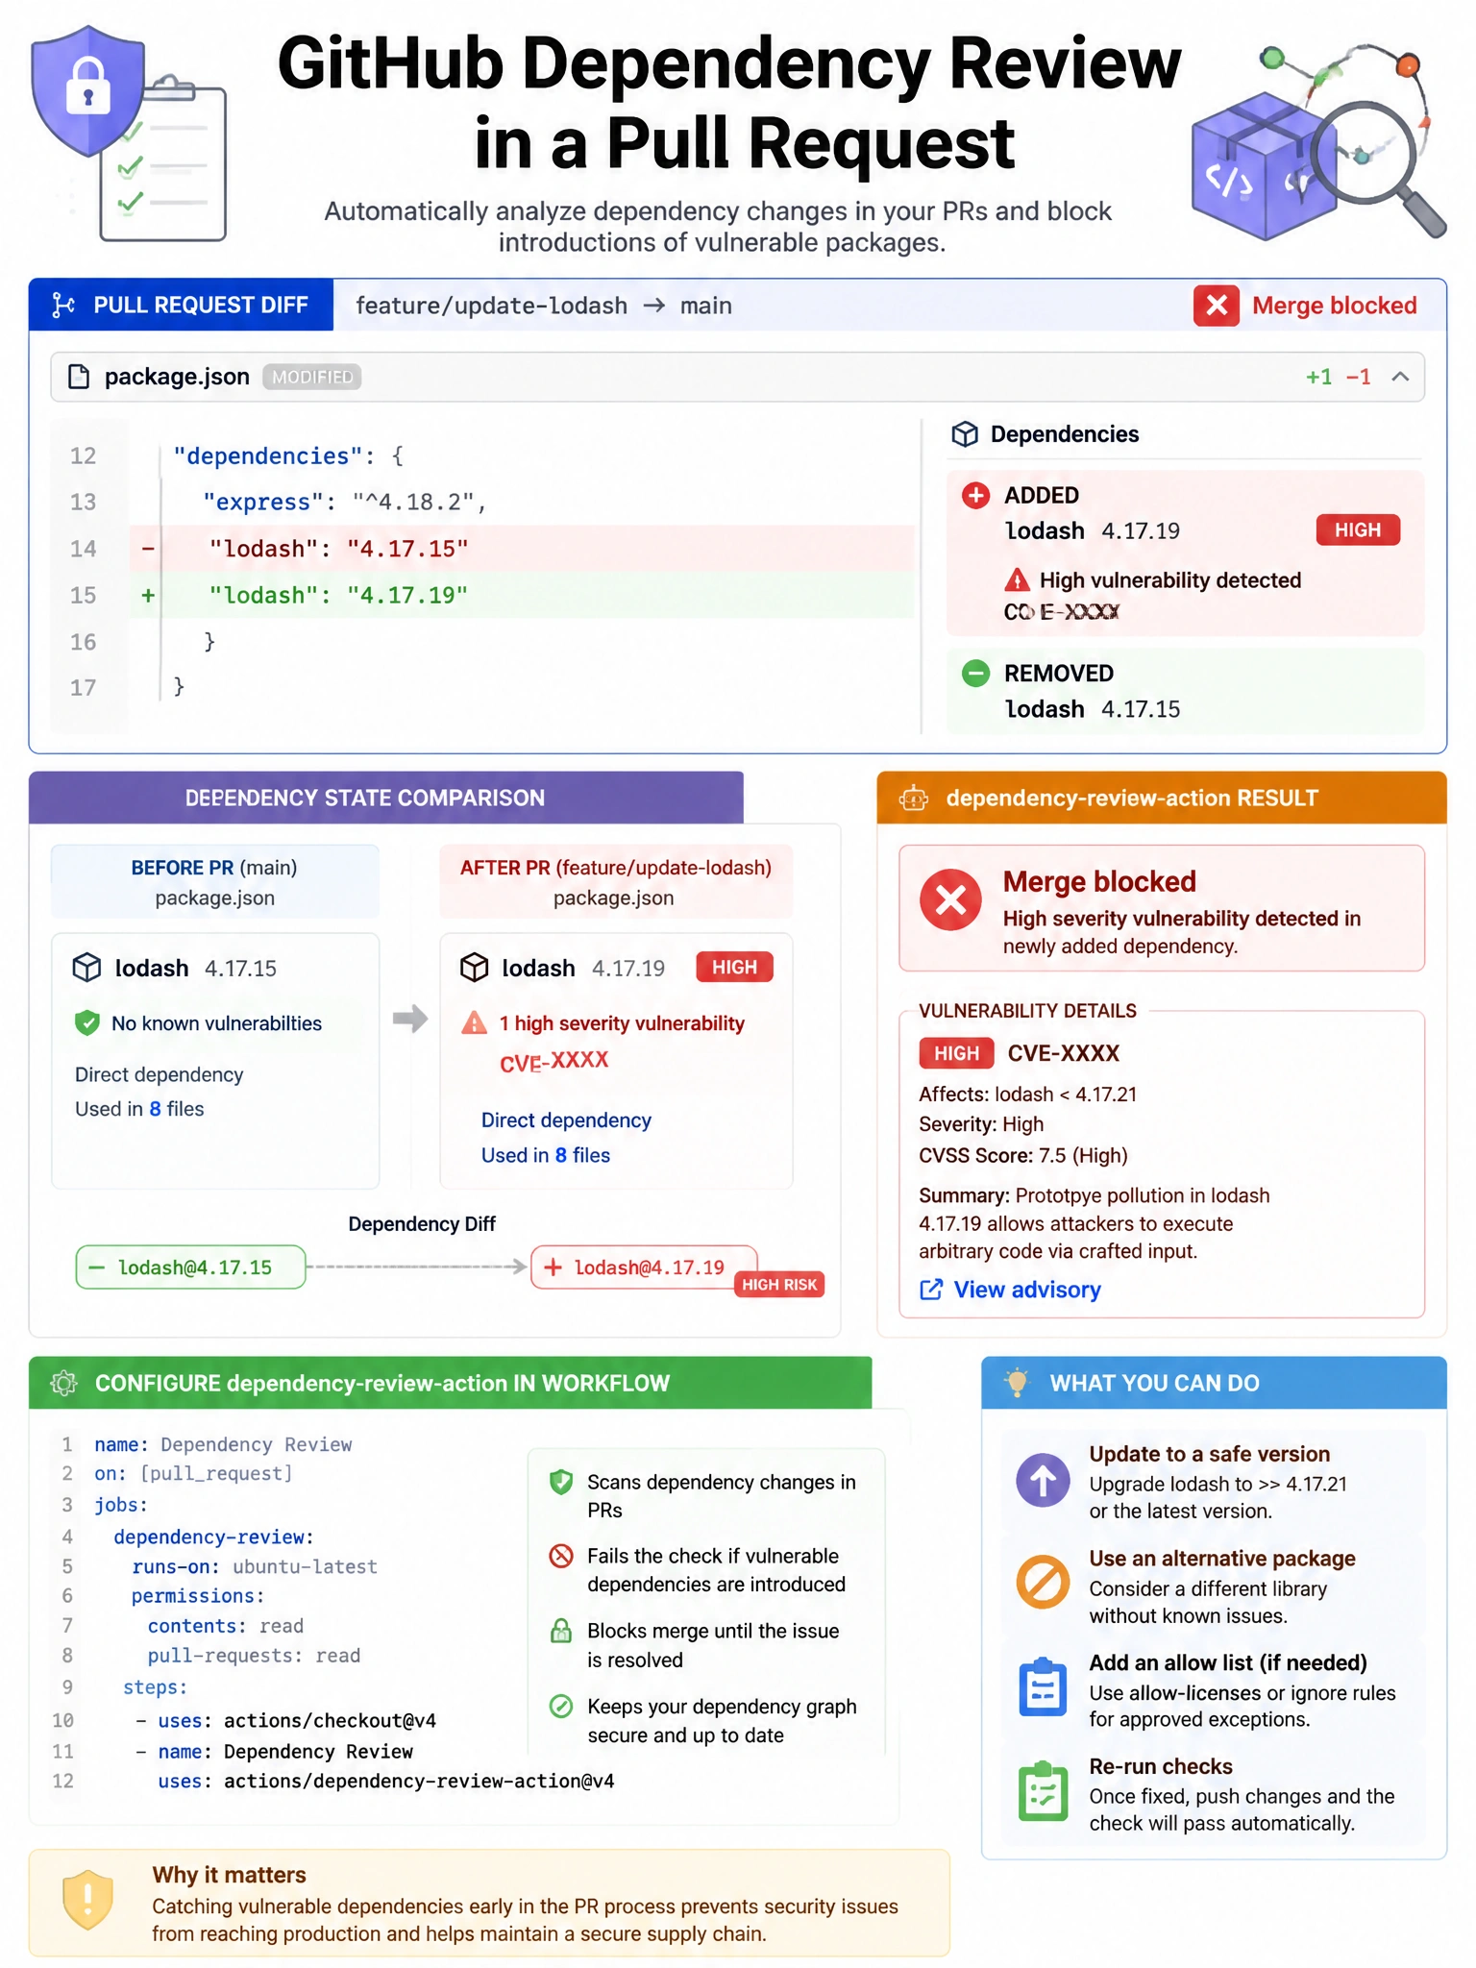
Task: Click the green minus icon beside REMOVED
Action: point(975,674)
